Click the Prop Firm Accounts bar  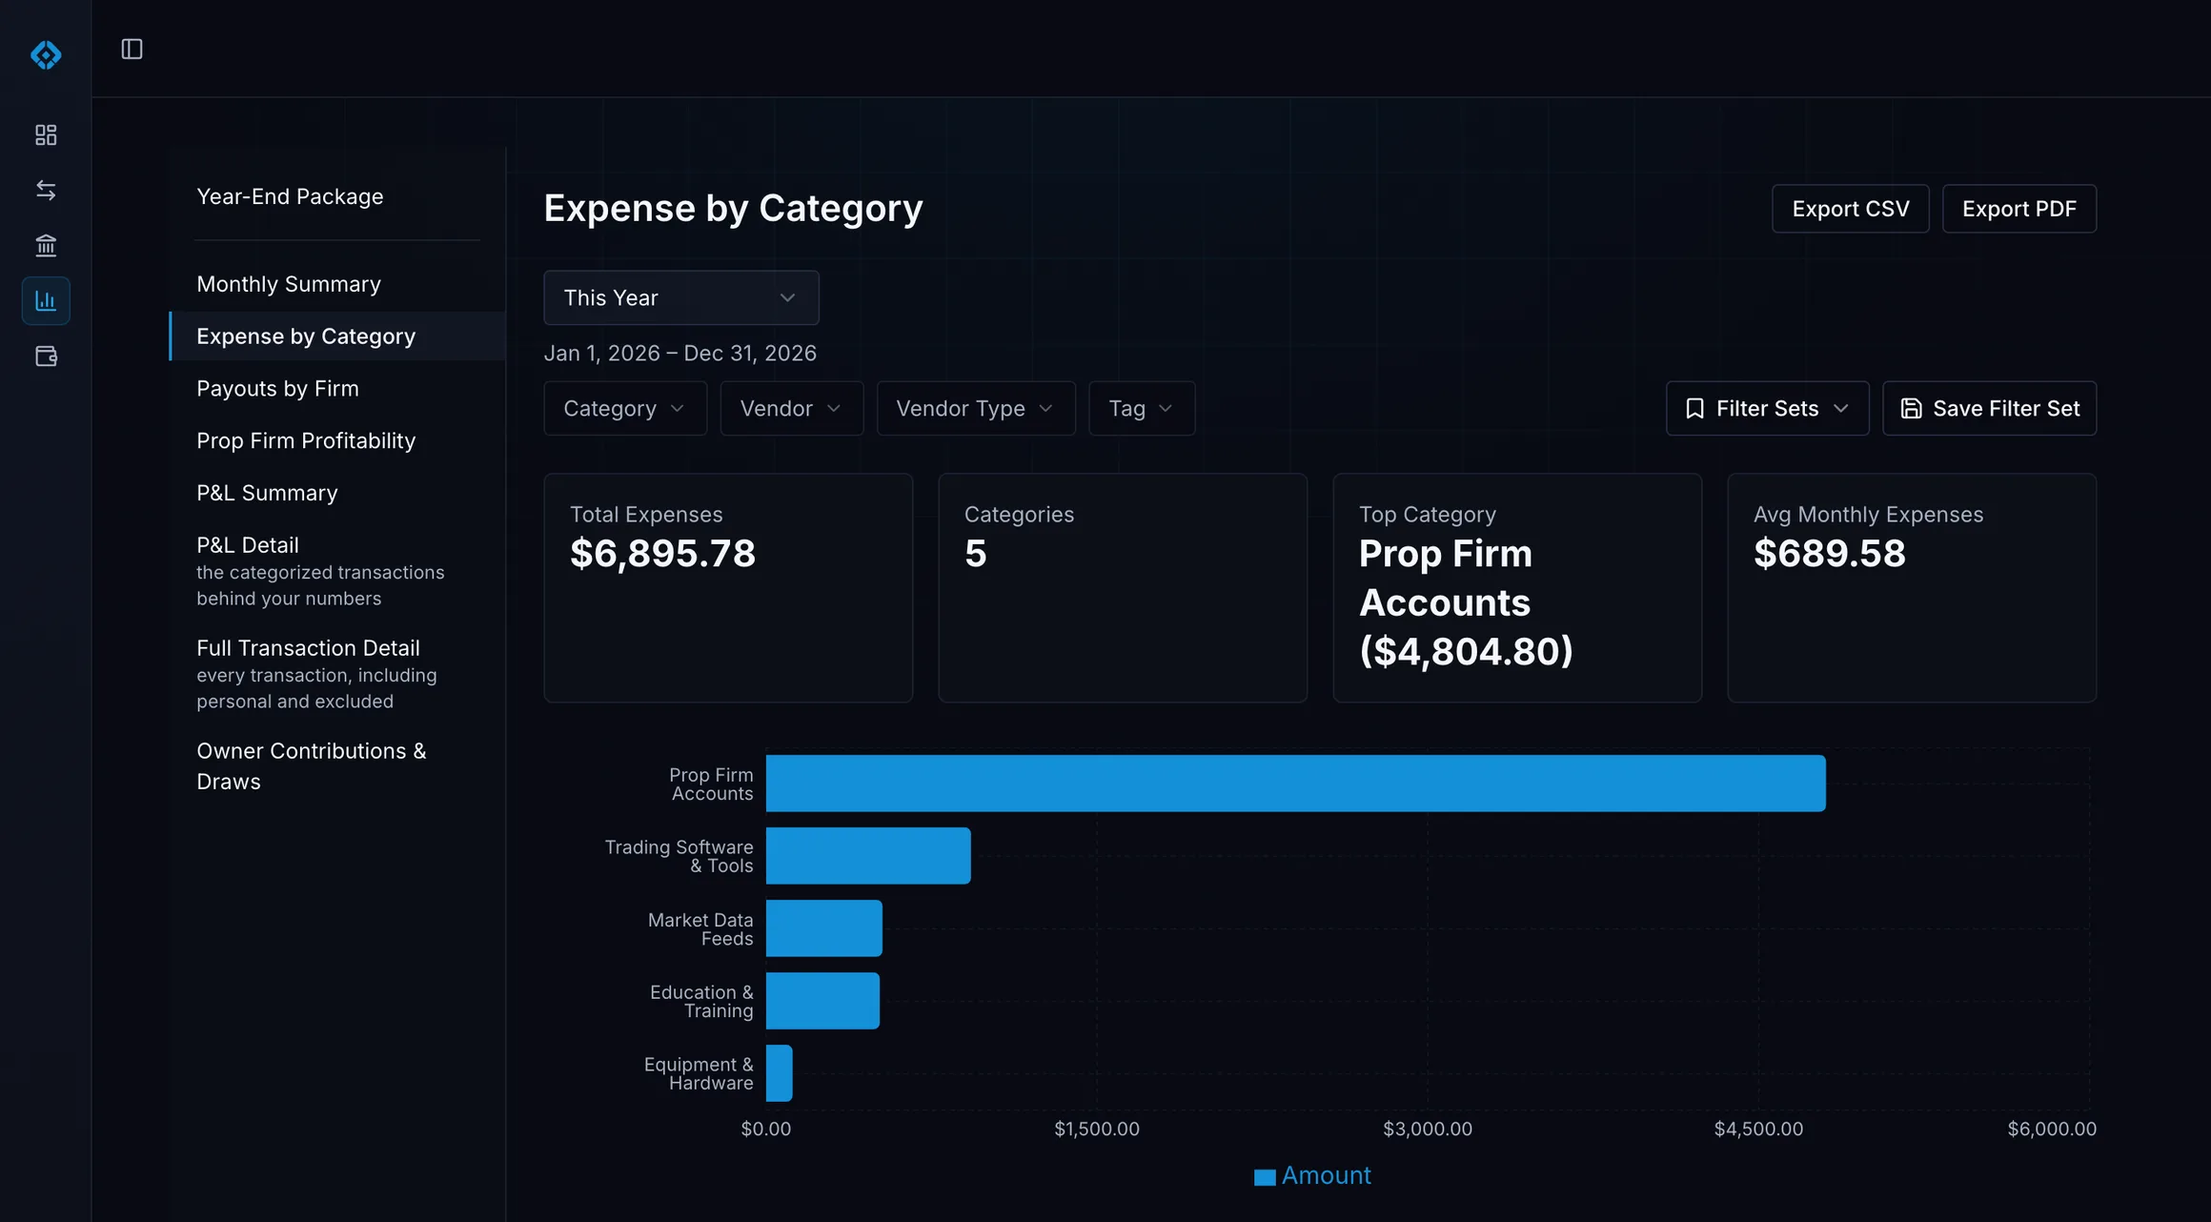[x=1295, y=784]
